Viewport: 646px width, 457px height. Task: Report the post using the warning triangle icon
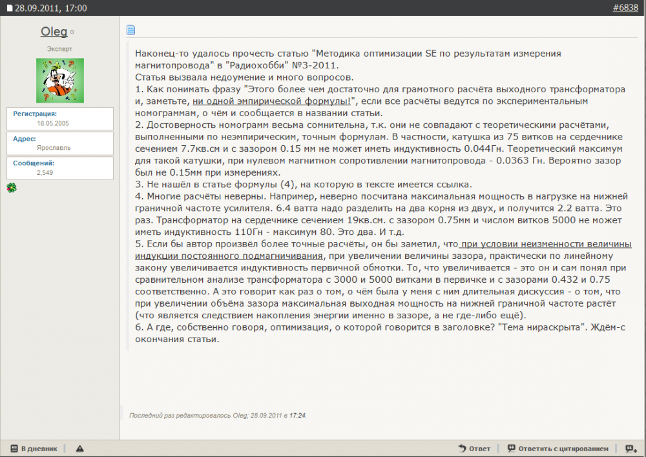tap(81, 447)
